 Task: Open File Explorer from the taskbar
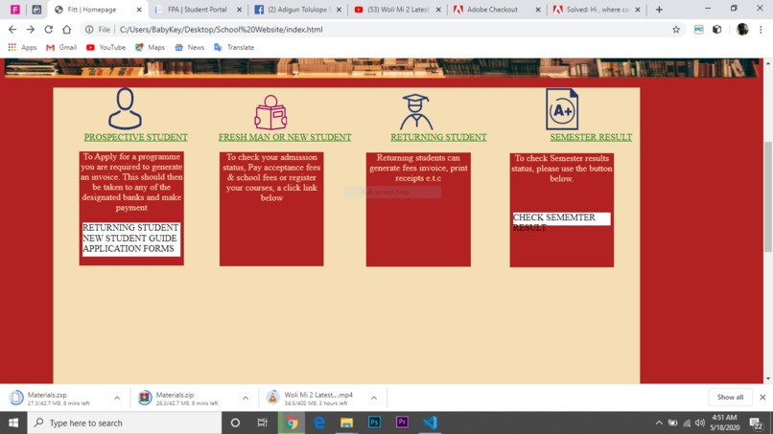(346, 423)
